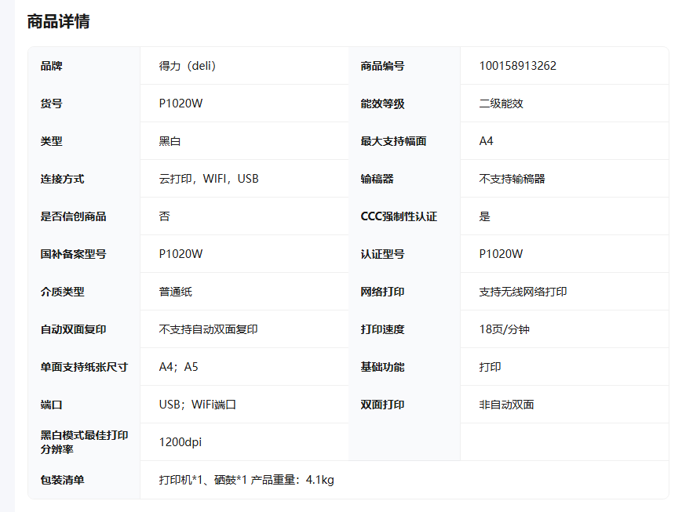Click 打印机*1、硒鼓*1 packing list value

click(246, 480)
